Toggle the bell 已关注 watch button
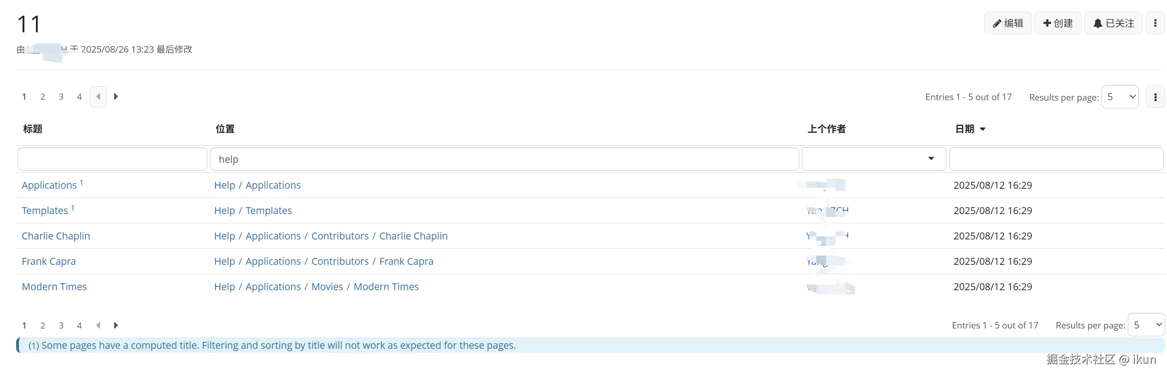Screen dimensions: 1167x376 tap(1113, 23)
